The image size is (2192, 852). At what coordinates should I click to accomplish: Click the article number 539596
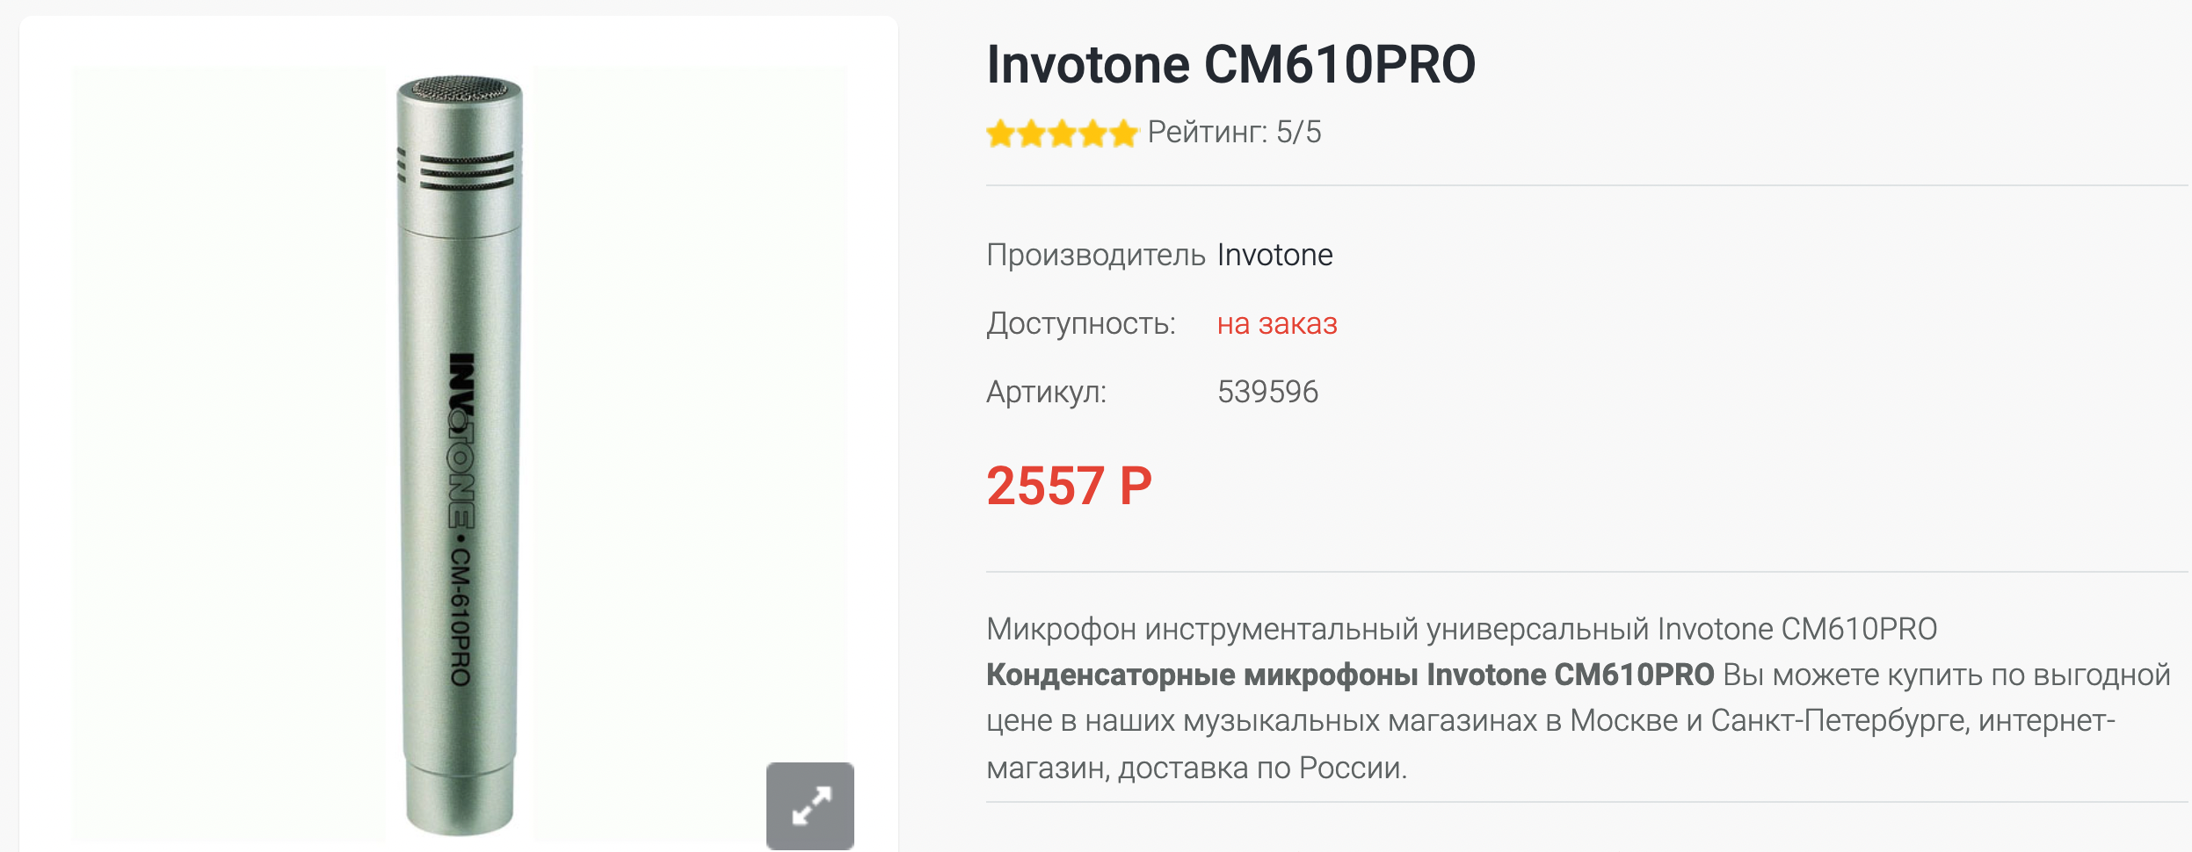[x=1267, y=392]
